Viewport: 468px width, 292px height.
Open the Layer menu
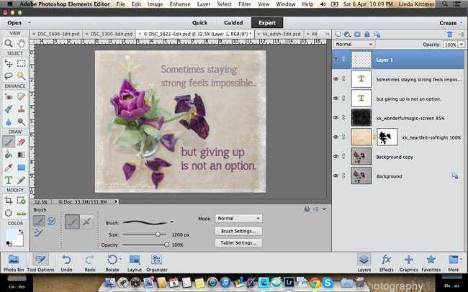point(204,4)
